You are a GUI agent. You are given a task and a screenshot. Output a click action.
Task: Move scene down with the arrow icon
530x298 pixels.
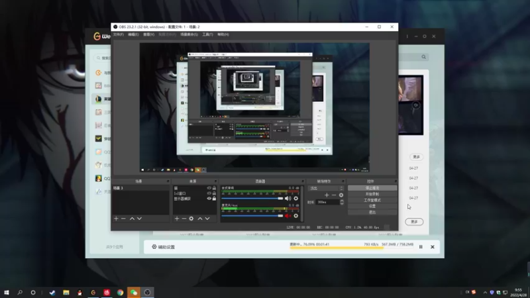click(x=139, y=219)
